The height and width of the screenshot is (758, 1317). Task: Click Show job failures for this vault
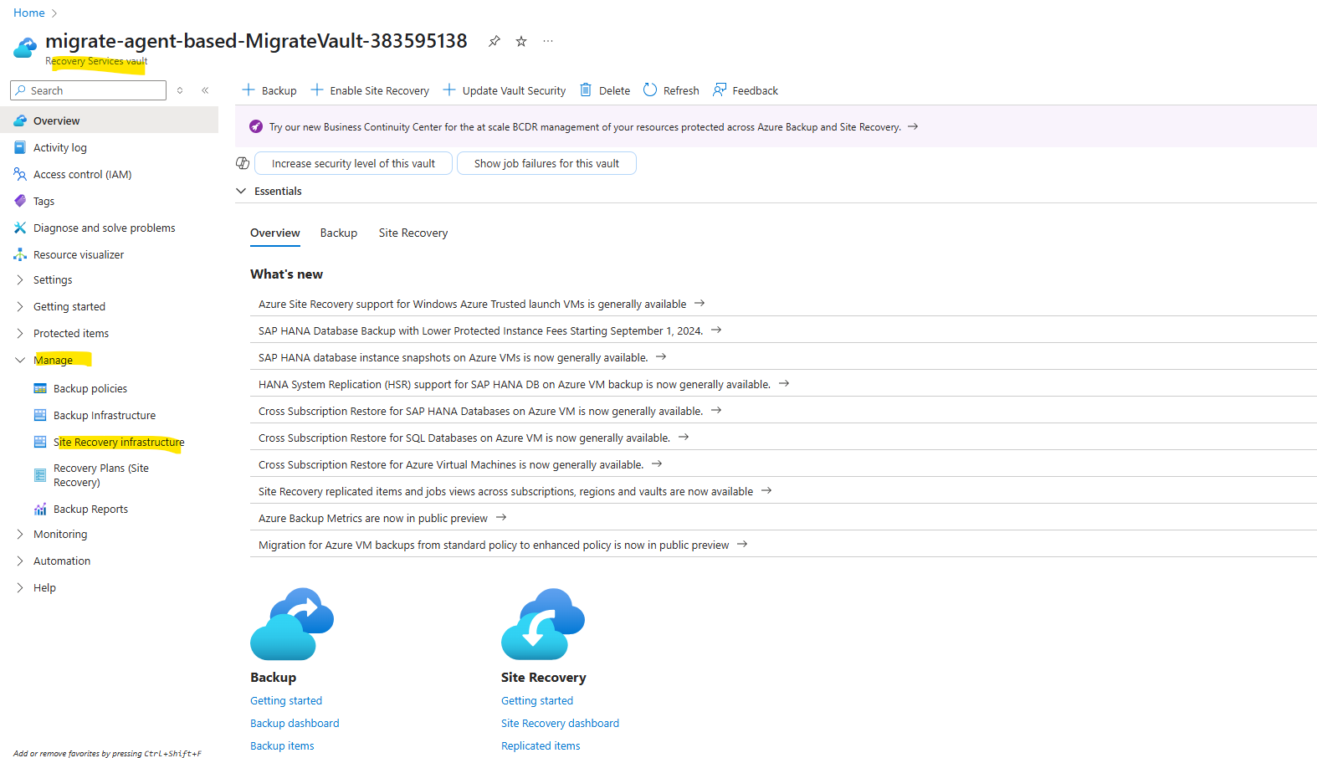click(x=546, y=163)
